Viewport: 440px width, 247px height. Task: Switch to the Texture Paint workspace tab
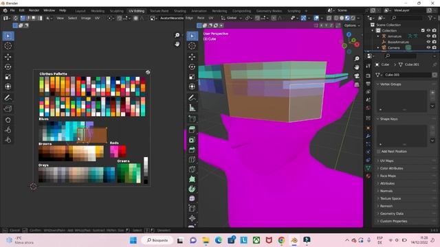pyautogui.click(x=159, y=11)
